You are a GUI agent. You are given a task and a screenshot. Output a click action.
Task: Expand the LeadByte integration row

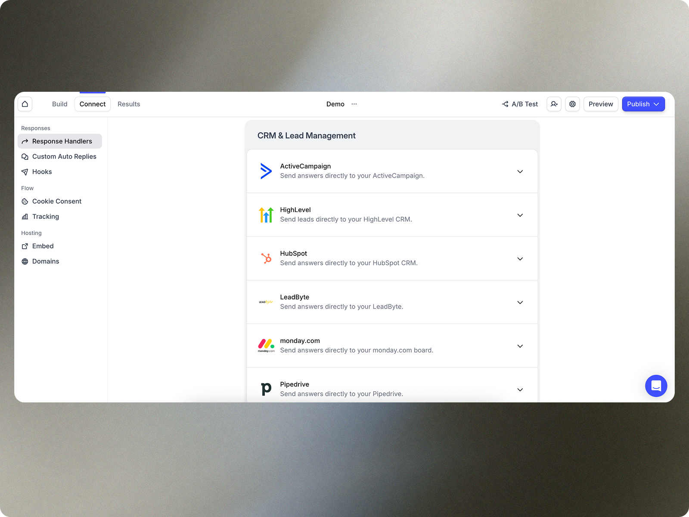(520, 302)
